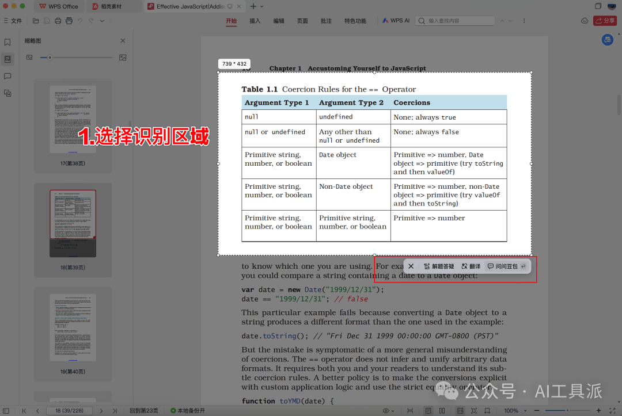Image resolution: width=622 pixels, height=416 pixels.
Task: Select the 页面 ribbon tab
Action: click(x=303, y=21)
